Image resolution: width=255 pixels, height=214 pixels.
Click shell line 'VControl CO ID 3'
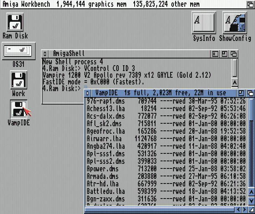(x=110, y=69)
